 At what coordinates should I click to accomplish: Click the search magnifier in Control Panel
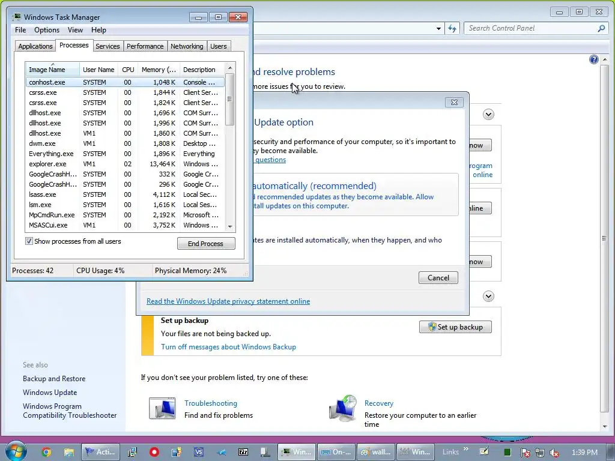[x=601, y=28]
